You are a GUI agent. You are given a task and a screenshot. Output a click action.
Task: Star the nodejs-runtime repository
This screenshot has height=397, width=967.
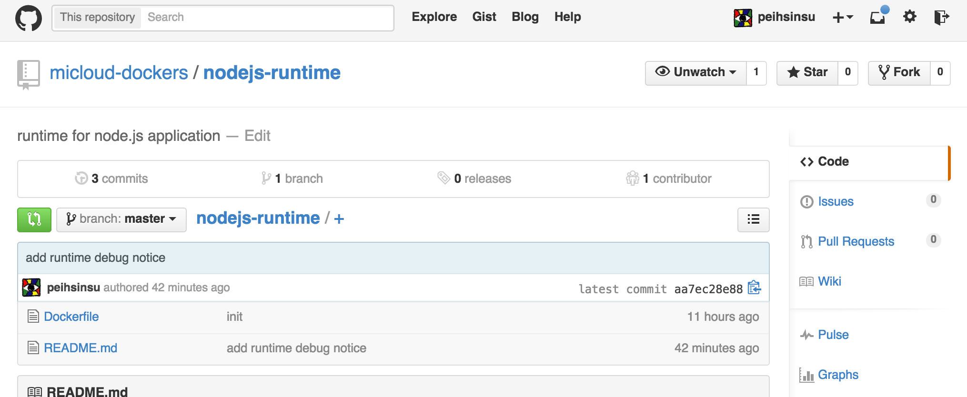pos(807,72)
